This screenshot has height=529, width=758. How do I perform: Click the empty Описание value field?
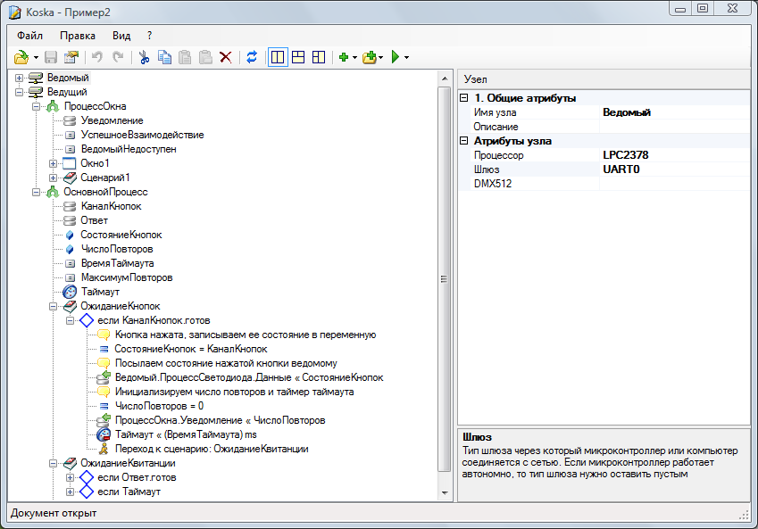[675, 127]
